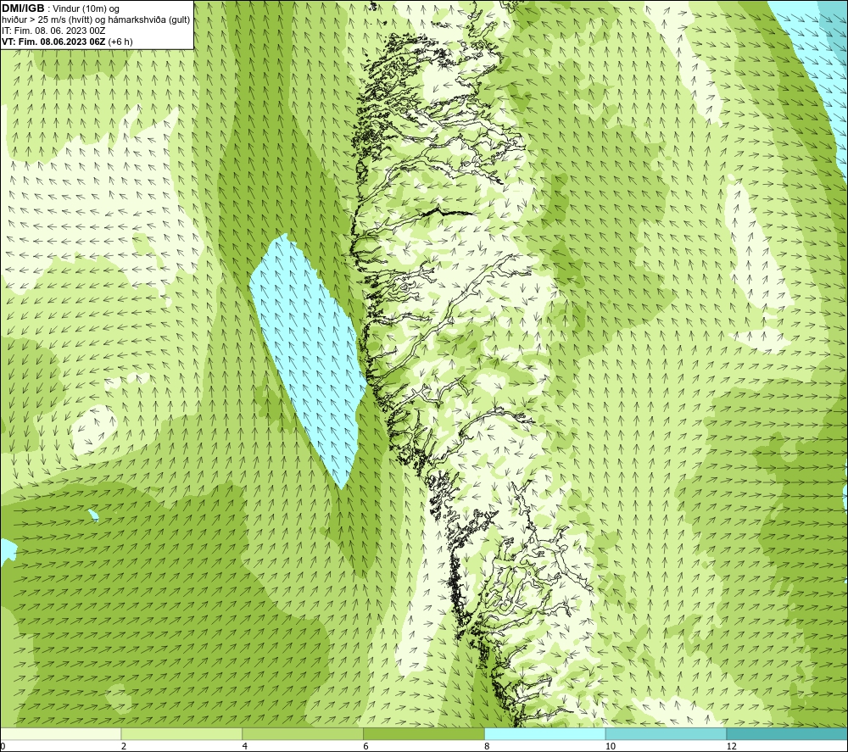
Task: Click the legend tick label 2
Action: point(124,746)
